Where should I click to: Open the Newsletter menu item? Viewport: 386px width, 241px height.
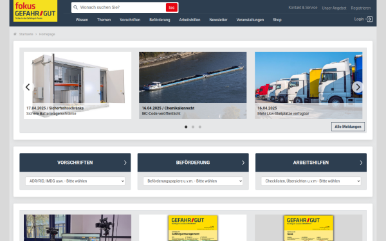[218, 20]
